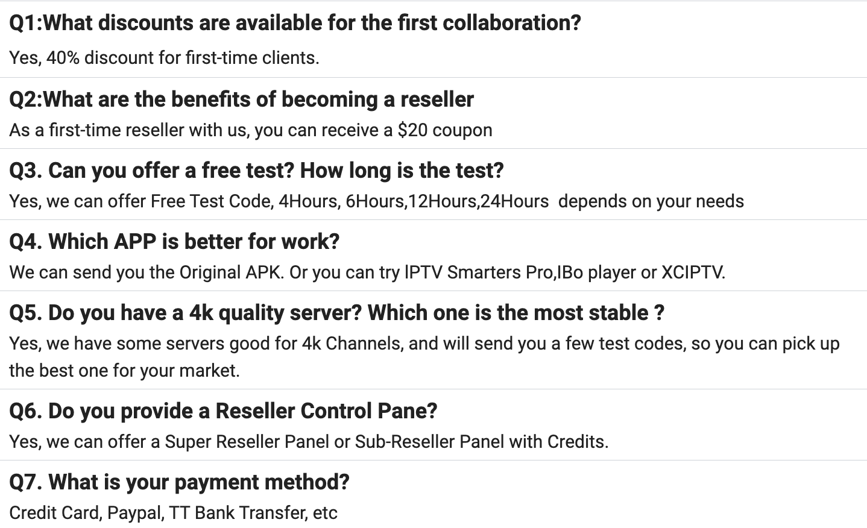The width and height of the screenshot is (867, 528).
Task: Click the words 'Original APK'
Action: (231, 272)
